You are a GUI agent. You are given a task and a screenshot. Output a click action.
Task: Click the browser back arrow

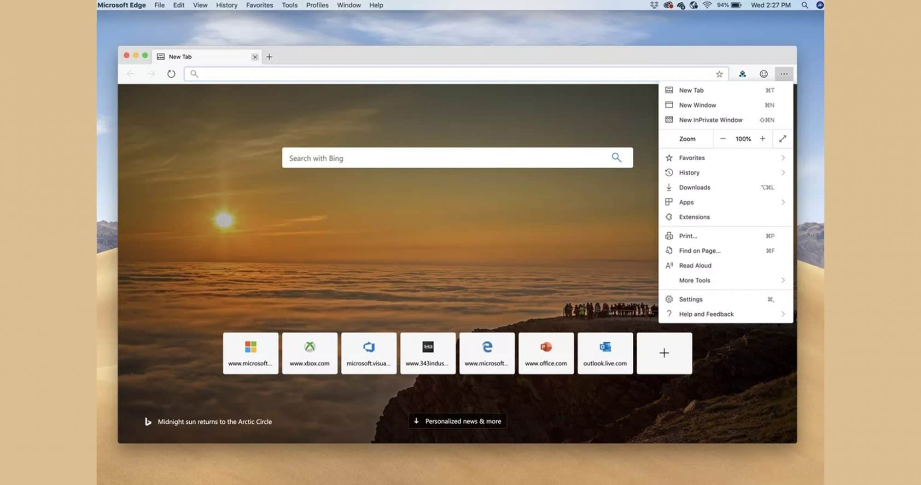[131, 74]
